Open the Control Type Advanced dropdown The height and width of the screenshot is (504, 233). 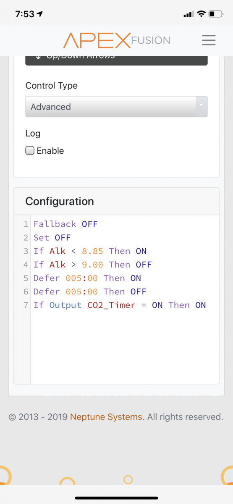click(116, 107)
